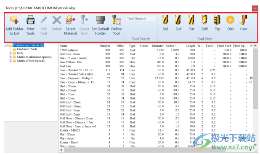This screenshot has height=154, width=260.
Task: Select Metric (Calculated Speeds) folder label
Action: (34, 57)
